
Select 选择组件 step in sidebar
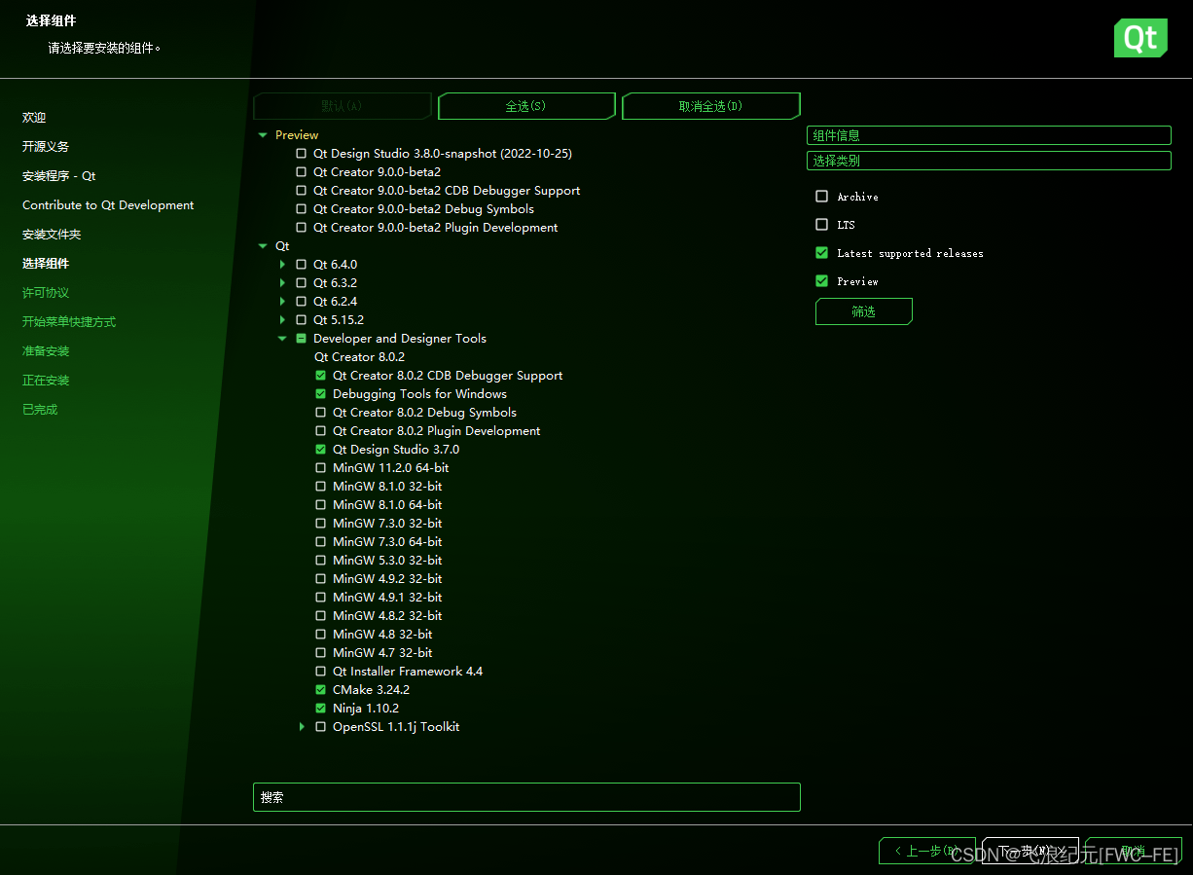point(46,264)
